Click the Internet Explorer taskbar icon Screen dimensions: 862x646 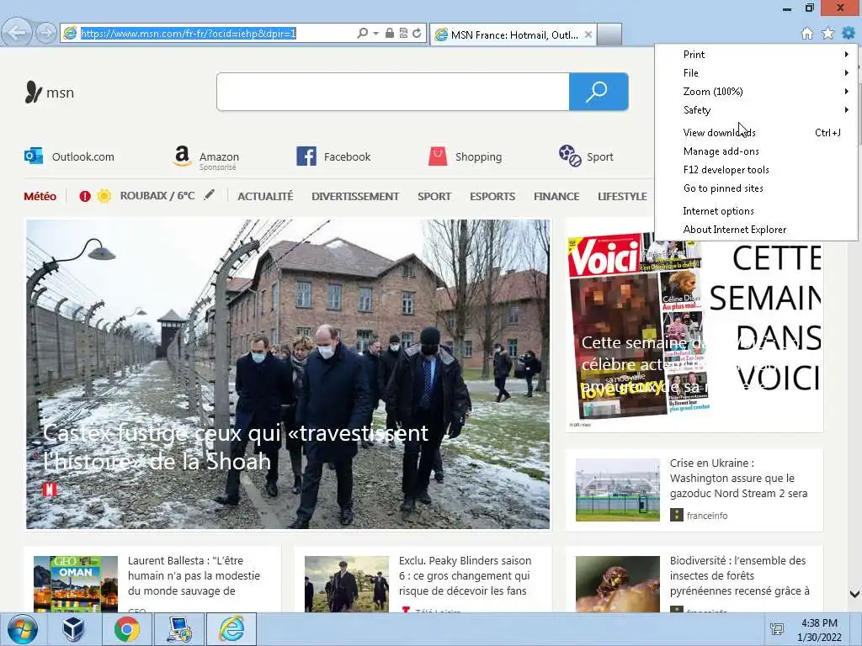pyautogui.click(x=231, y=629)
